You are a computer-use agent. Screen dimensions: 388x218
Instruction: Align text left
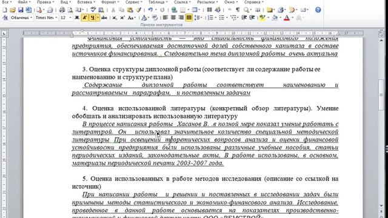(166, 18)
